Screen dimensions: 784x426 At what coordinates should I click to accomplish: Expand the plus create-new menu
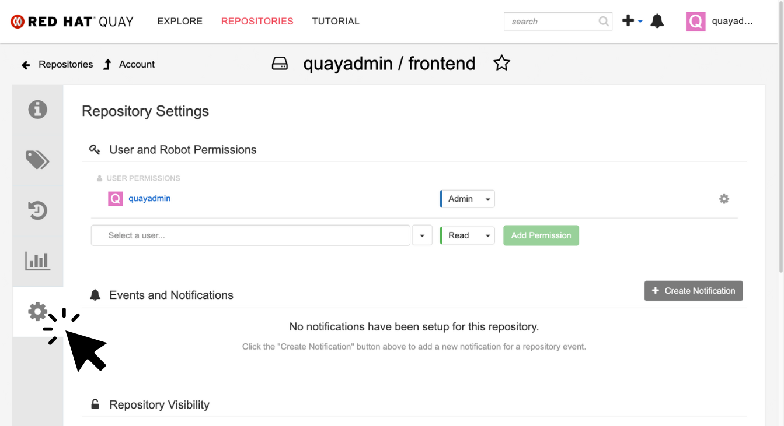coord(632,22)
